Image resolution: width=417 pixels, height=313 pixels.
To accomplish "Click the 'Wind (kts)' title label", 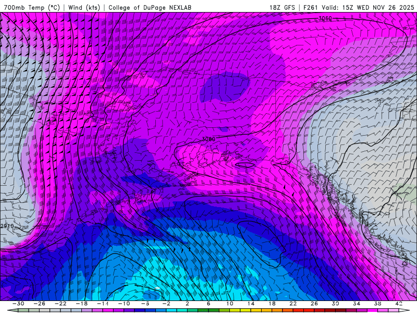I will point(84,7).
